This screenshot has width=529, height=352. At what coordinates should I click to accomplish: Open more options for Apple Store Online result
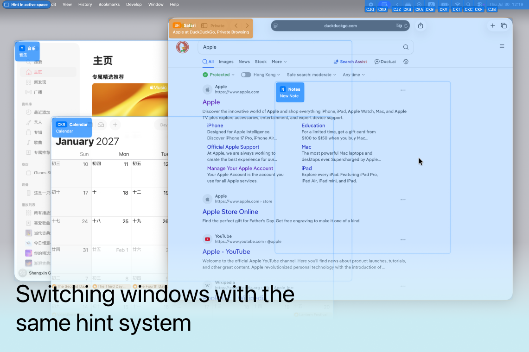(x=403, y=200)
